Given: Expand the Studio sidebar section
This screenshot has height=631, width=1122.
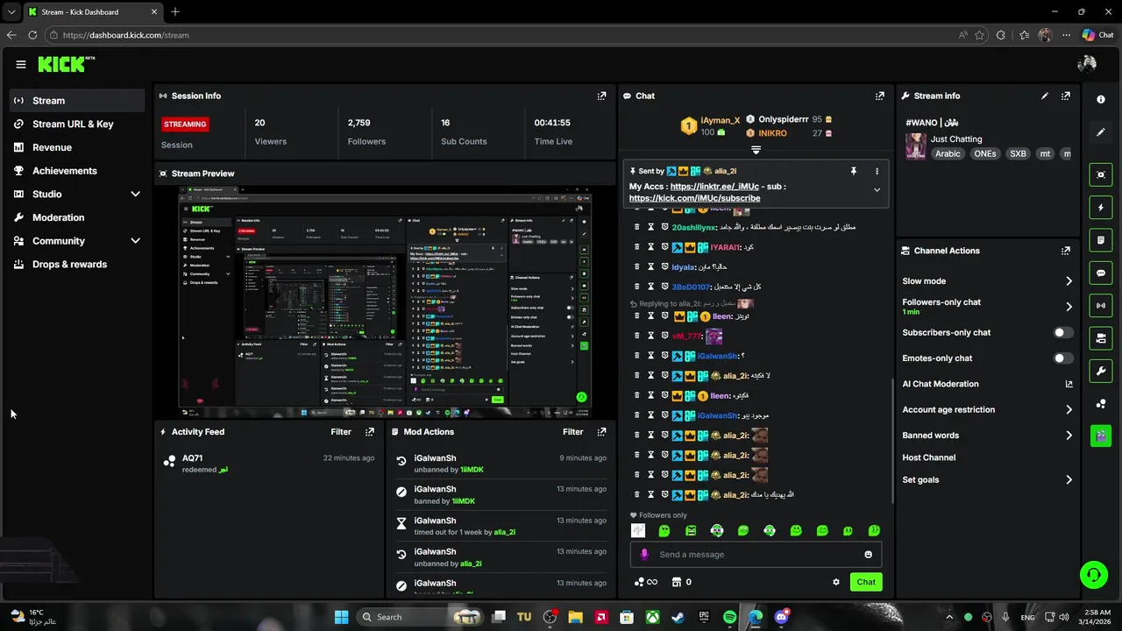Looking at the screenshot, I should pyautogui.click(x=135, y=194).
